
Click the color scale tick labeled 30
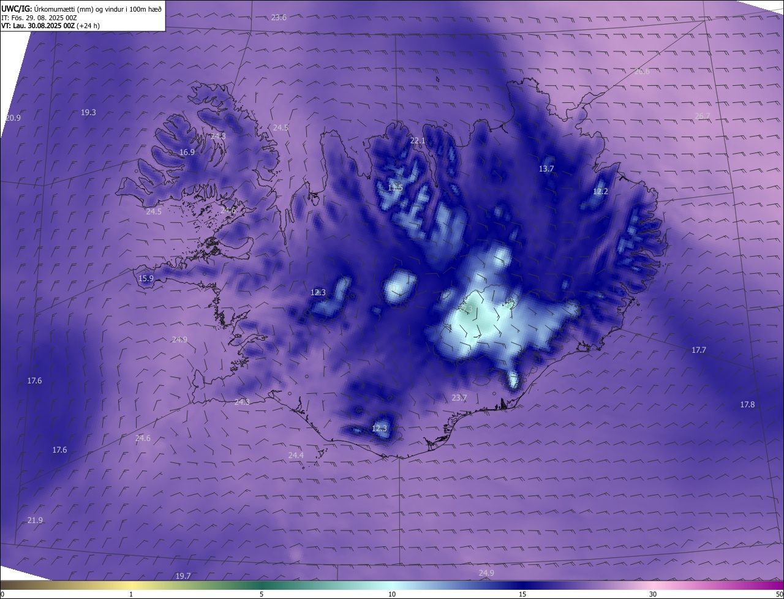[x=653, y=594]
